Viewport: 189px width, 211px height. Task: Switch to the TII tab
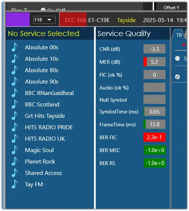pyautogui.click(x=179, y=35)
